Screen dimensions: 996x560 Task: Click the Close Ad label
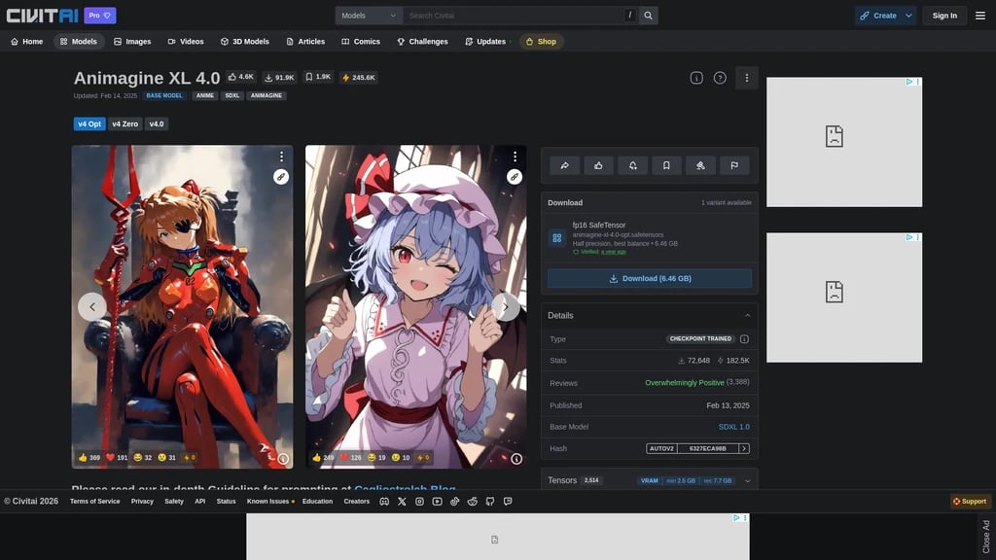pos(986,537)
